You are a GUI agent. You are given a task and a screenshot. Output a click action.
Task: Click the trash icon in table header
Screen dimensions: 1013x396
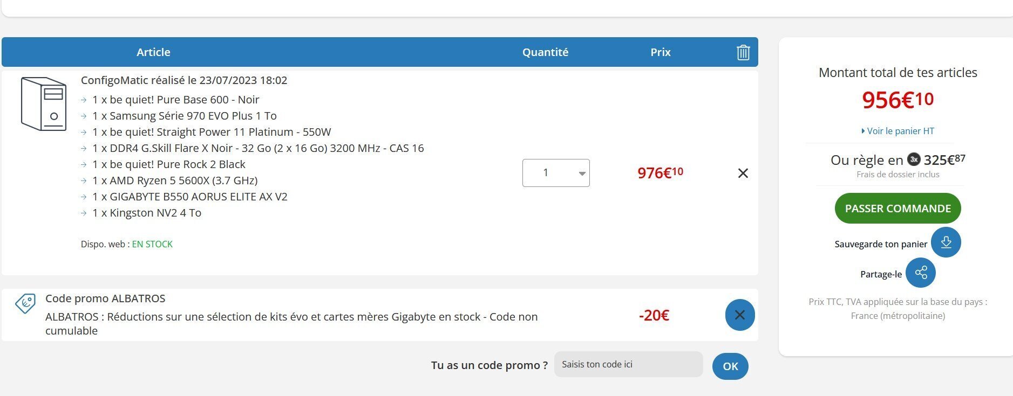(743, 52)
